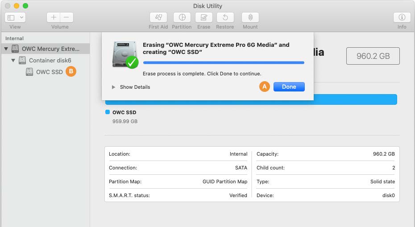Click the S.M.A.R.T. status Verified value
The width and height of the screenshot is (415, 227).
point(238,195)
